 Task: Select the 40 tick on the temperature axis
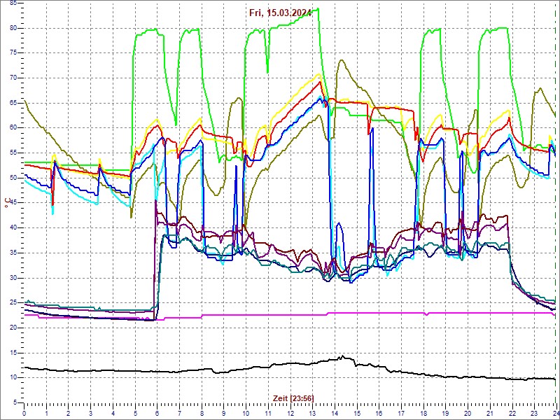[13, 228]
